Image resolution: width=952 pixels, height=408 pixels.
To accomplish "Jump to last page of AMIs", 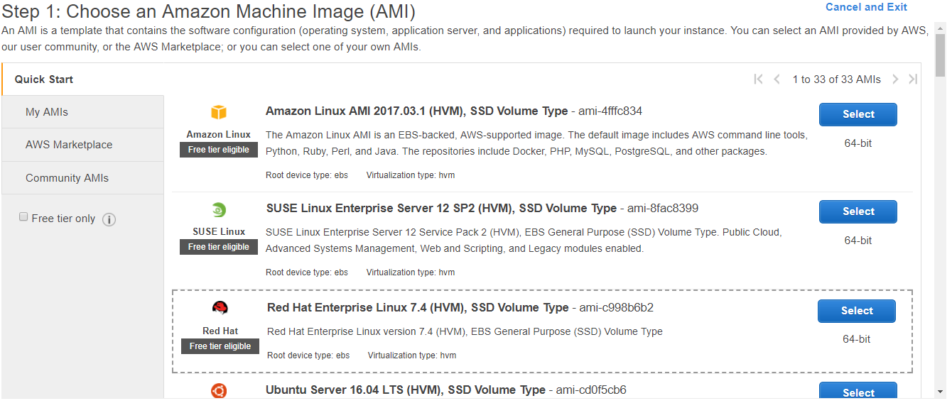I will [x=913, y=79].
